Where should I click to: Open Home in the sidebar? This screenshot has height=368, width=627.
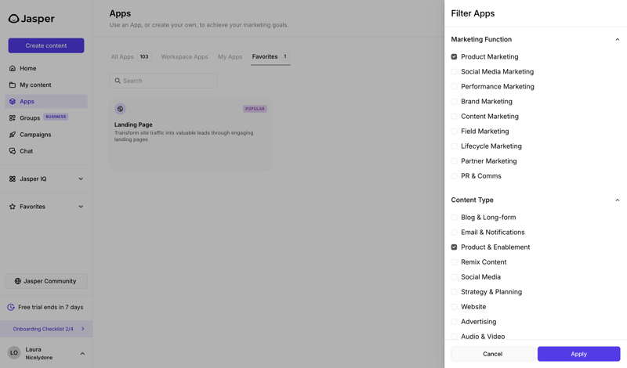pos(46,68)
